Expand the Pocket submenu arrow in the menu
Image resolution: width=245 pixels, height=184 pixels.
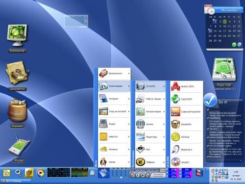(x=129, y=124)
